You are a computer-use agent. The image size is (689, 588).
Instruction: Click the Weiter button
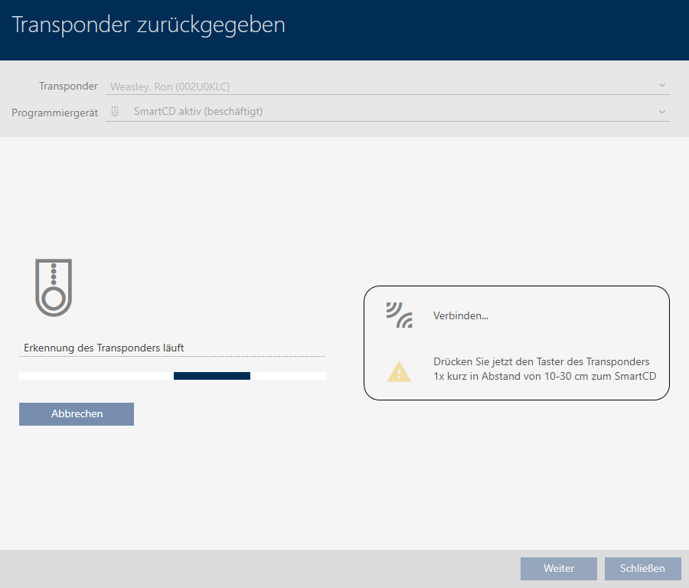click(559, 568)
